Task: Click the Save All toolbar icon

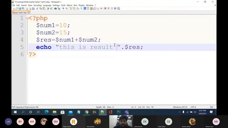Action: tap(23, 9)
